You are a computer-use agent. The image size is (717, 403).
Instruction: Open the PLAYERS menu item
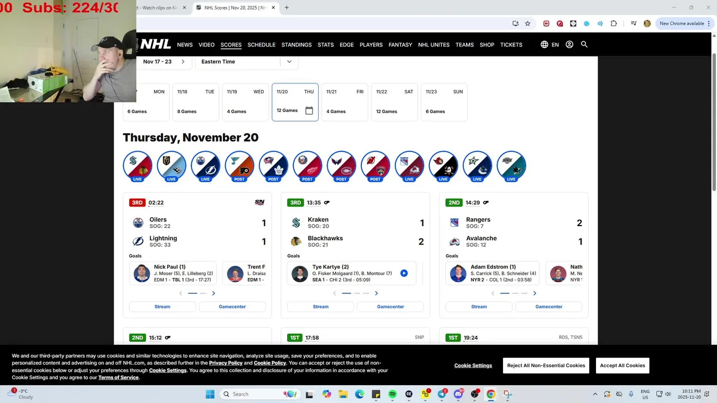pyautogui.click(x=371, y=45)
